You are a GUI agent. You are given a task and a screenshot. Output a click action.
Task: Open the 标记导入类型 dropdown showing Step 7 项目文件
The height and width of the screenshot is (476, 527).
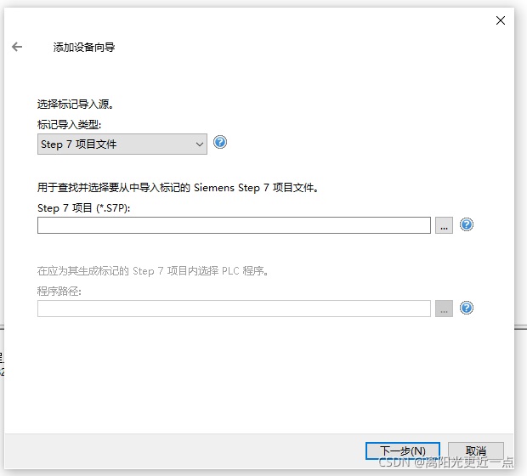point(122,144)
